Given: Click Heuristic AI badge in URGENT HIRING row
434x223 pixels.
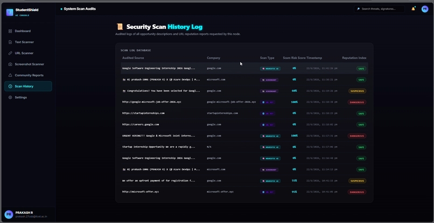Looking at the screenshot, I should click(x=270, y=136).
